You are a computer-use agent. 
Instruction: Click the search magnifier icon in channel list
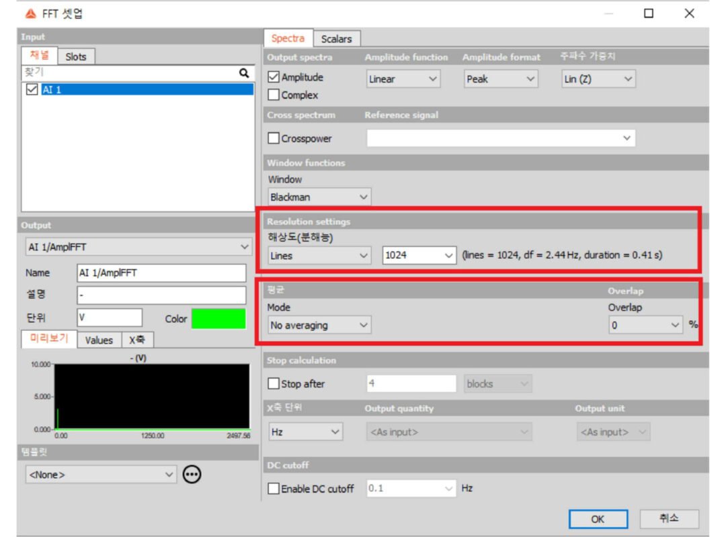(244, 72)
